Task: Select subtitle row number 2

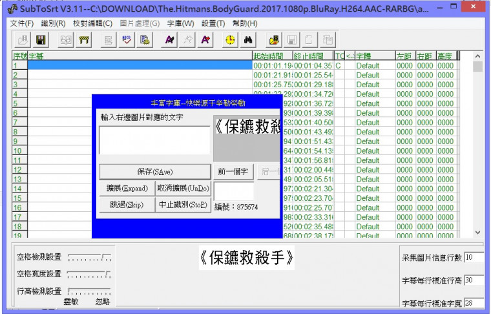Action: click(x=20, y=75)
